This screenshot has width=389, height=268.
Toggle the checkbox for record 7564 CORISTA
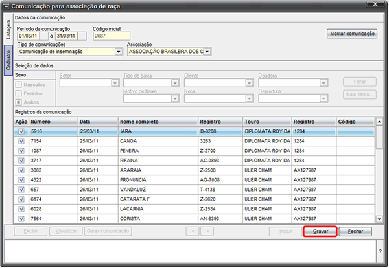tap(21, 219)
